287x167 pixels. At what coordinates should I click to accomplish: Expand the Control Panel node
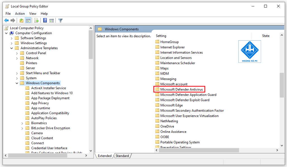[x=17, y=53]
